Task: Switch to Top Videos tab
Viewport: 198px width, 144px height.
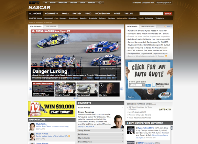Action: [51, 27]
